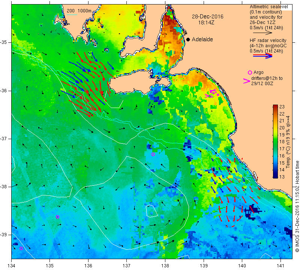Viewport: 300px width, 270px height.
Task: Click the magenta drifter markers near 139.2E 36S
Action: click(x=212, y=93)
